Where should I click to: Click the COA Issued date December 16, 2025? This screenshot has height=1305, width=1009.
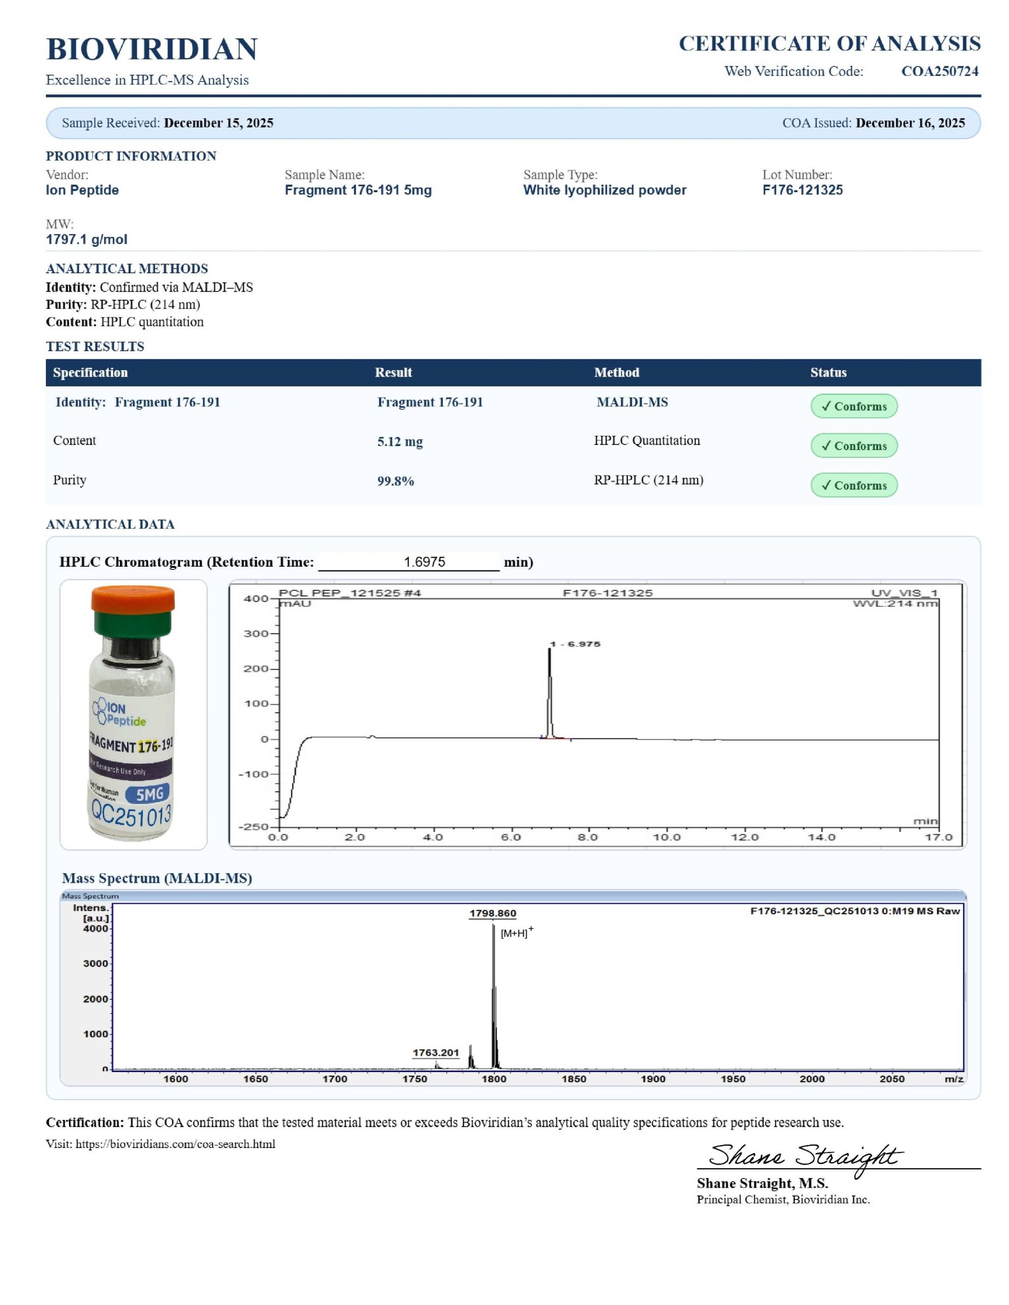pos(910,123)
